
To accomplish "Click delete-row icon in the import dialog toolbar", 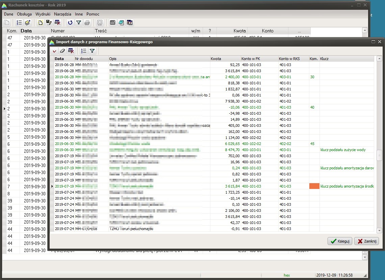I will coord(71,51).
